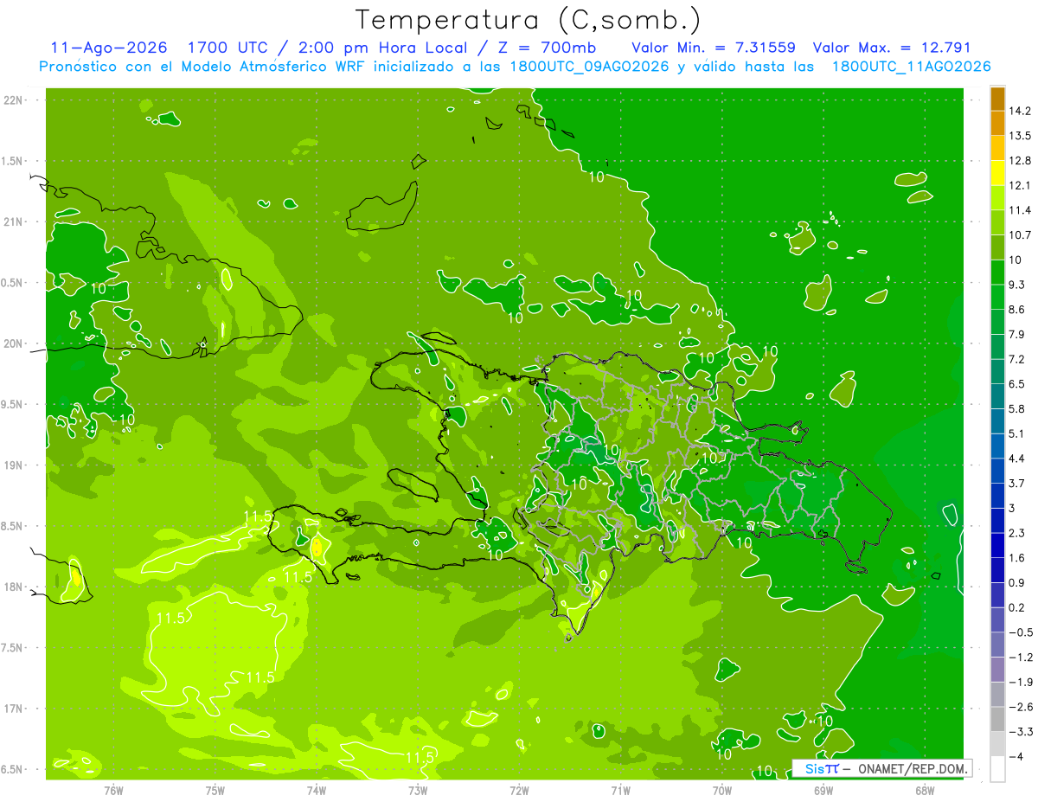This screenshot has width=1038, height=802.
Task: Click the "Valor Min. = 7.31559" text
Action: coord(714,48)
